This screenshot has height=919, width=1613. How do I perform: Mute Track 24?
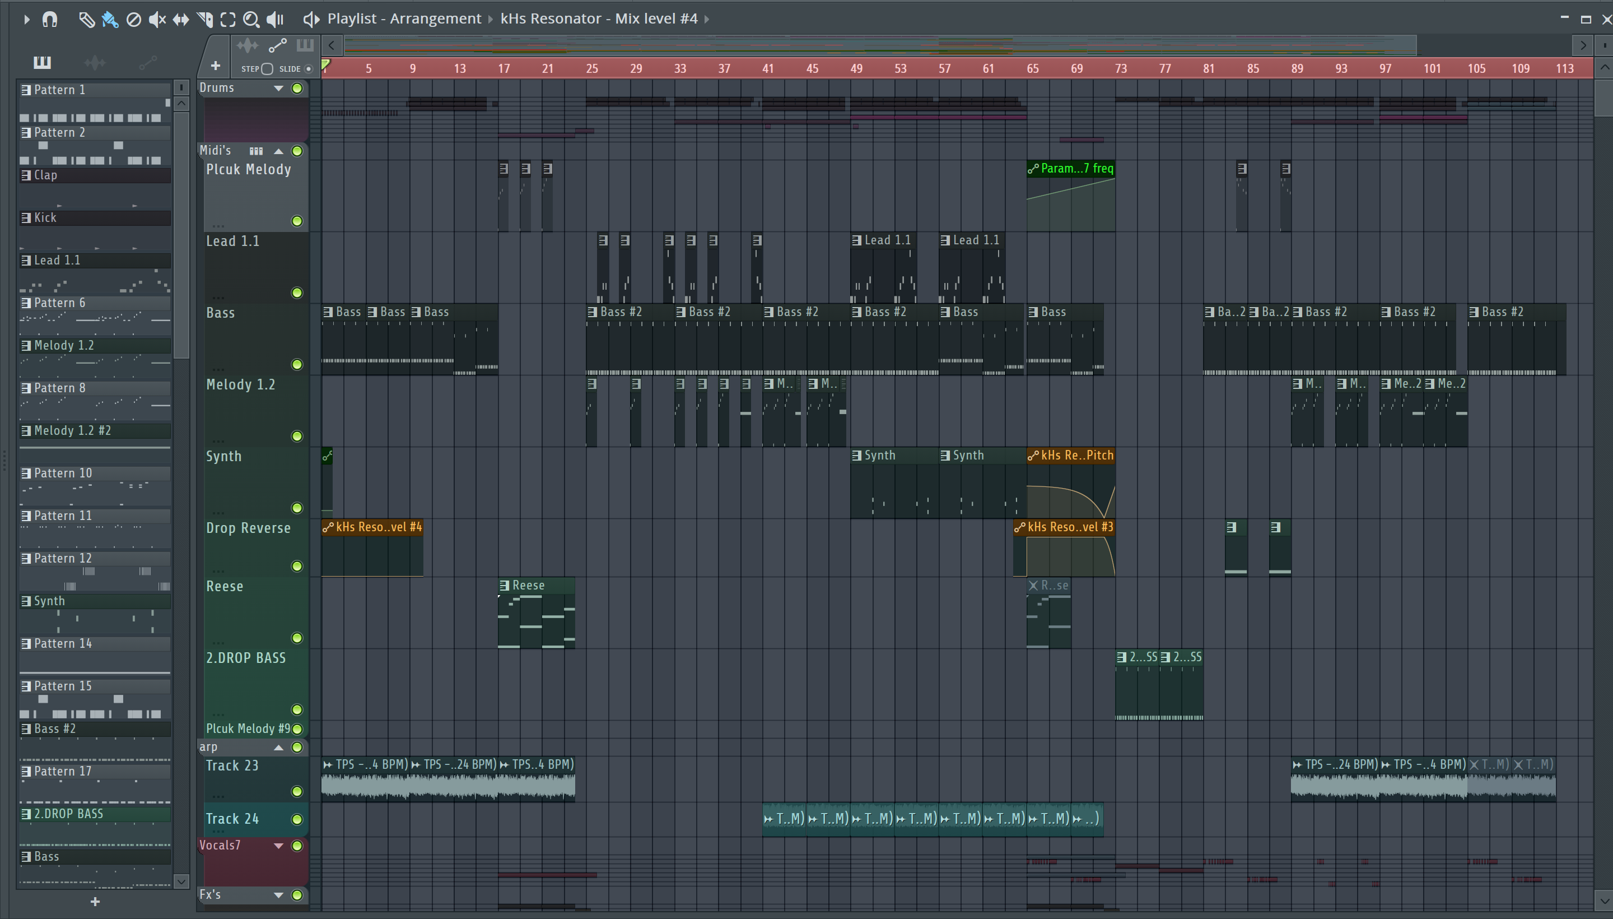click(x=297, y=819)
